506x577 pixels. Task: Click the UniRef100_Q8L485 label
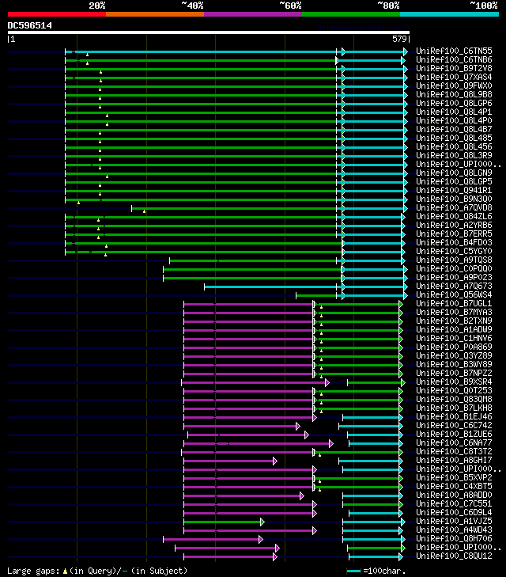[x=454, y=138]
